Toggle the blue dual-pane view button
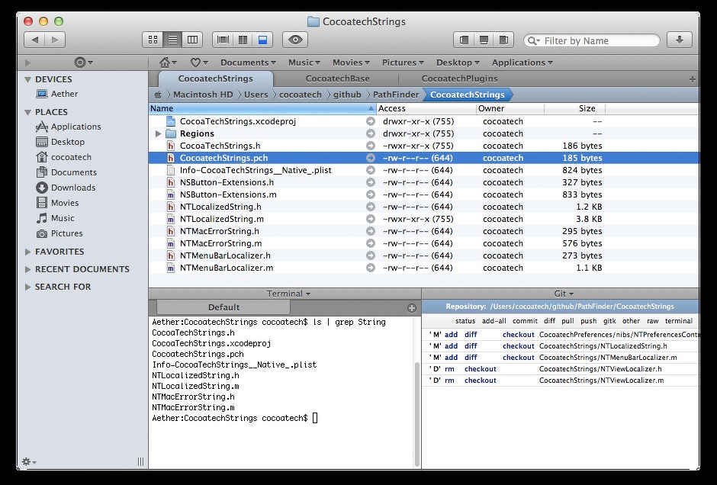 [x=262, y=40]
